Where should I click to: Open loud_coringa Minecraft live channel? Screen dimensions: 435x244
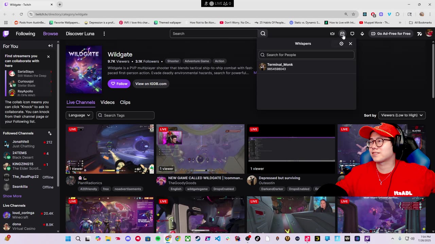click(28, 215)
